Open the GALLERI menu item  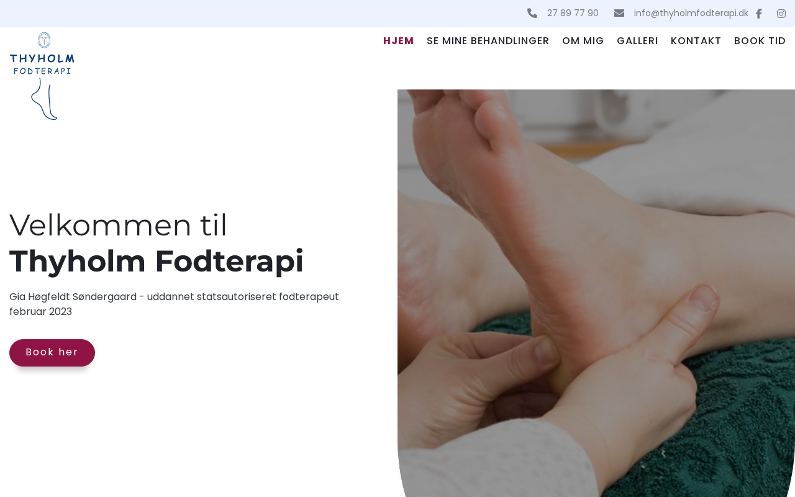[637, 41]
